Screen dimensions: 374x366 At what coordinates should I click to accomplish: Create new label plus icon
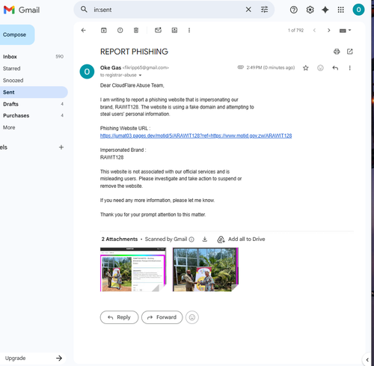tap(61, 147)
